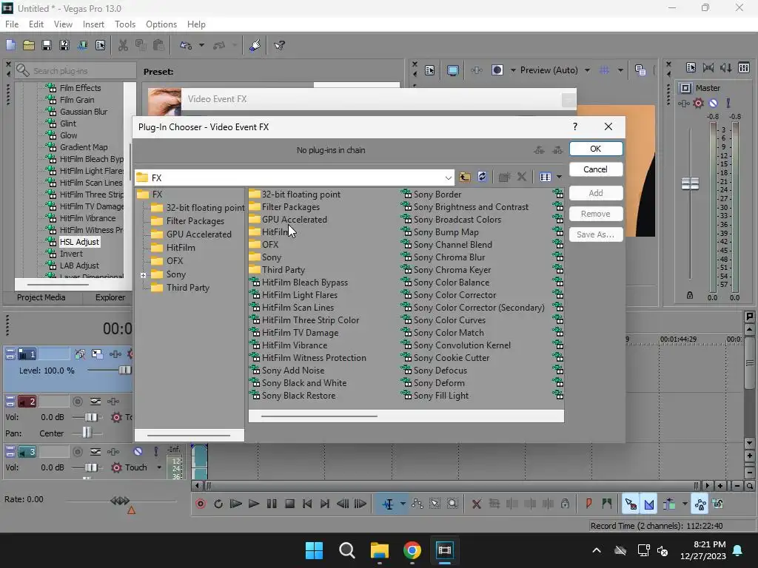Screen dimensions: 758x568
Task: Open Windows Start button on taskbar
Action: pyautogui.click(x=314, y=550)
